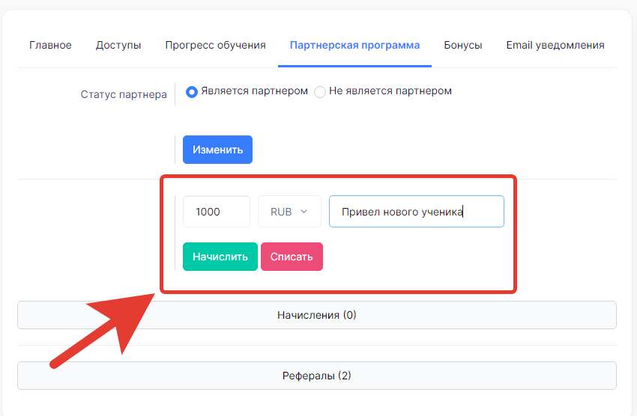Image resolution: width=637 pixels, height=416 pixels.
Task: Click the pink Списать button
Action: 292,257
